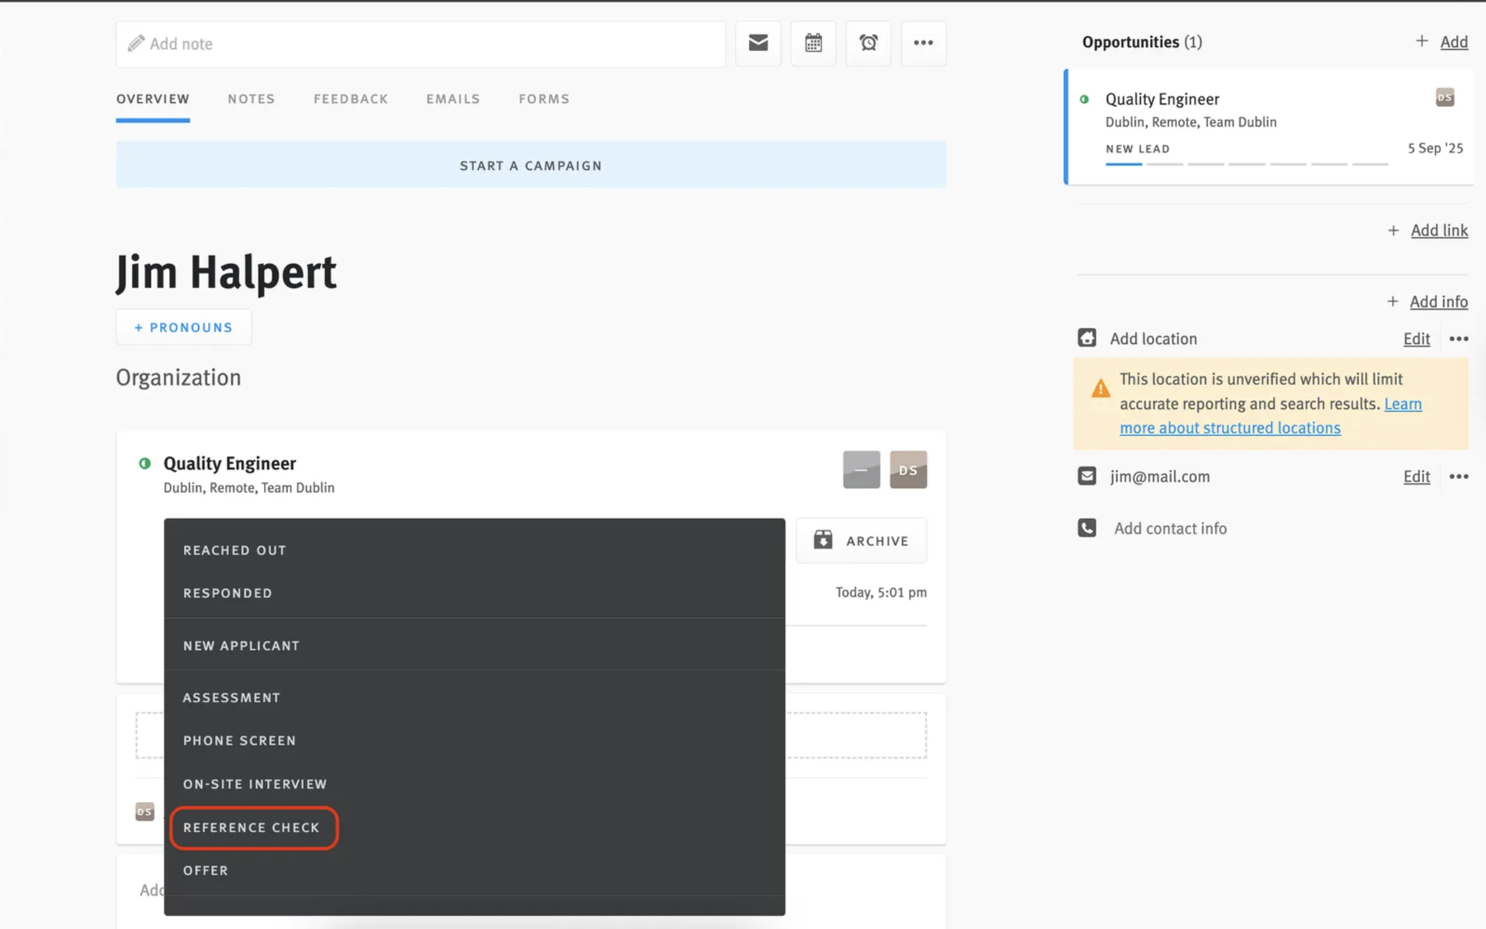Viewport: 1486px width, 929px height.
Task: Choose Phone Screen stage option
Action: tap(240, 741)
